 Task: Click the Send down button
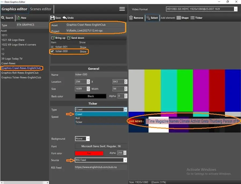[76, 38]
